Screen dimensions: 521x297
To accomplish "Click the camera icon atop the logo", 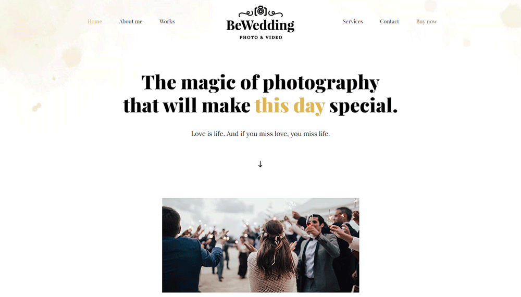I will [x=261, y=11].
